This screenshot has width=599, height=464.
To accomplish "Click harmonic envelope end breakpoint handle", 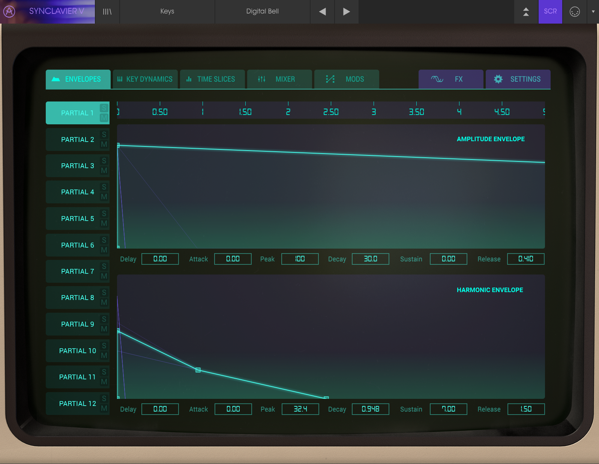I will coord(326,397).
